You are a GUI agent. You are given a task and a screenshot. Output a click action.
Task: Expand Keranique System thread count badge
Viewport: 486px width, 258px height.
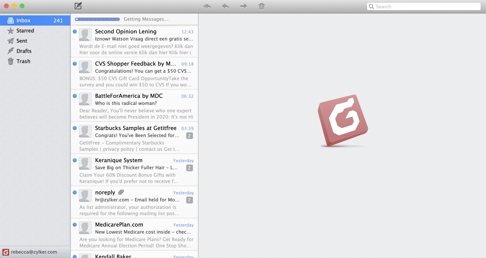click(189, 168)
